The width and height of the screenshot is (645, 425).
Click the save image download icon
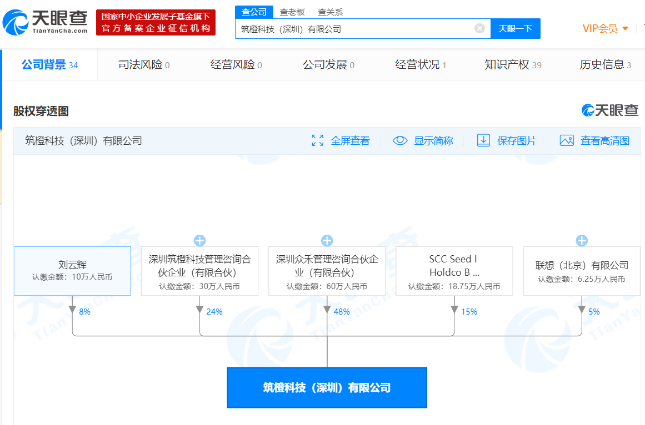coord(483,140)
